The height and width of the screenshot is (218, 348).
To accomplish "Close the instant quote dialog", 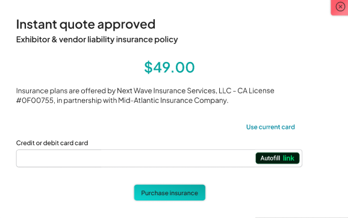I will tap(340, 7).
